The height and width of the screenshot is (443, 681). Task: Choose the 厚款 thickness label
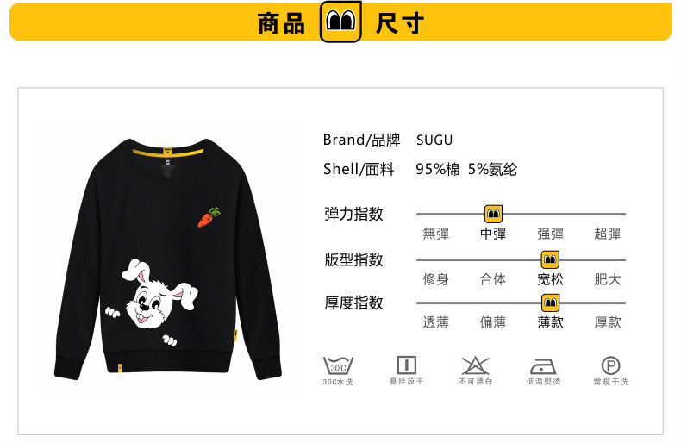pyautogui.click(x=607, y=322)
